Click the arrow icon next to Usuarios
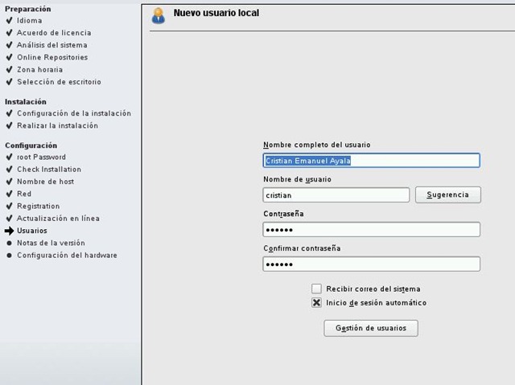The image size is (515, 385). tap(9, 231)
